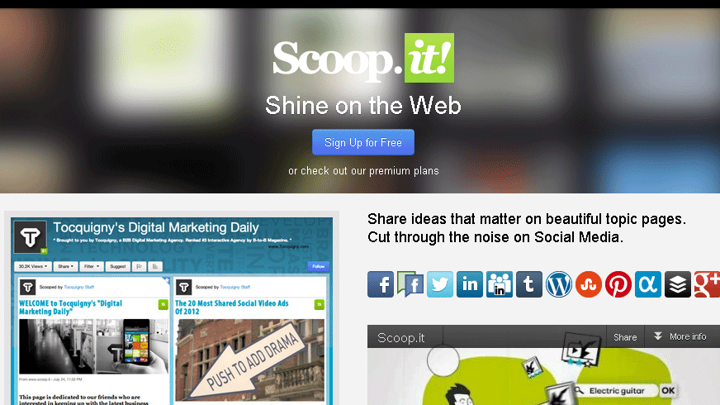The height and width of the screenshot is (405, 720).
Task: Click the Buffer stacked layers icon
Action: click(x=678, y=284)
